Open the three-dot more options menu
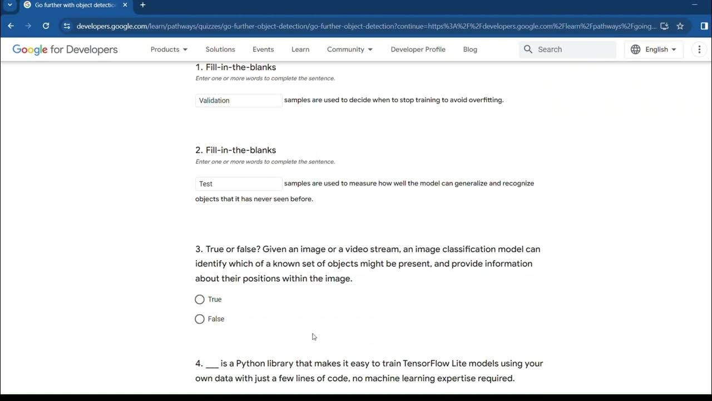This screenshot has width=712, height=401. click(x=699, y=49)
